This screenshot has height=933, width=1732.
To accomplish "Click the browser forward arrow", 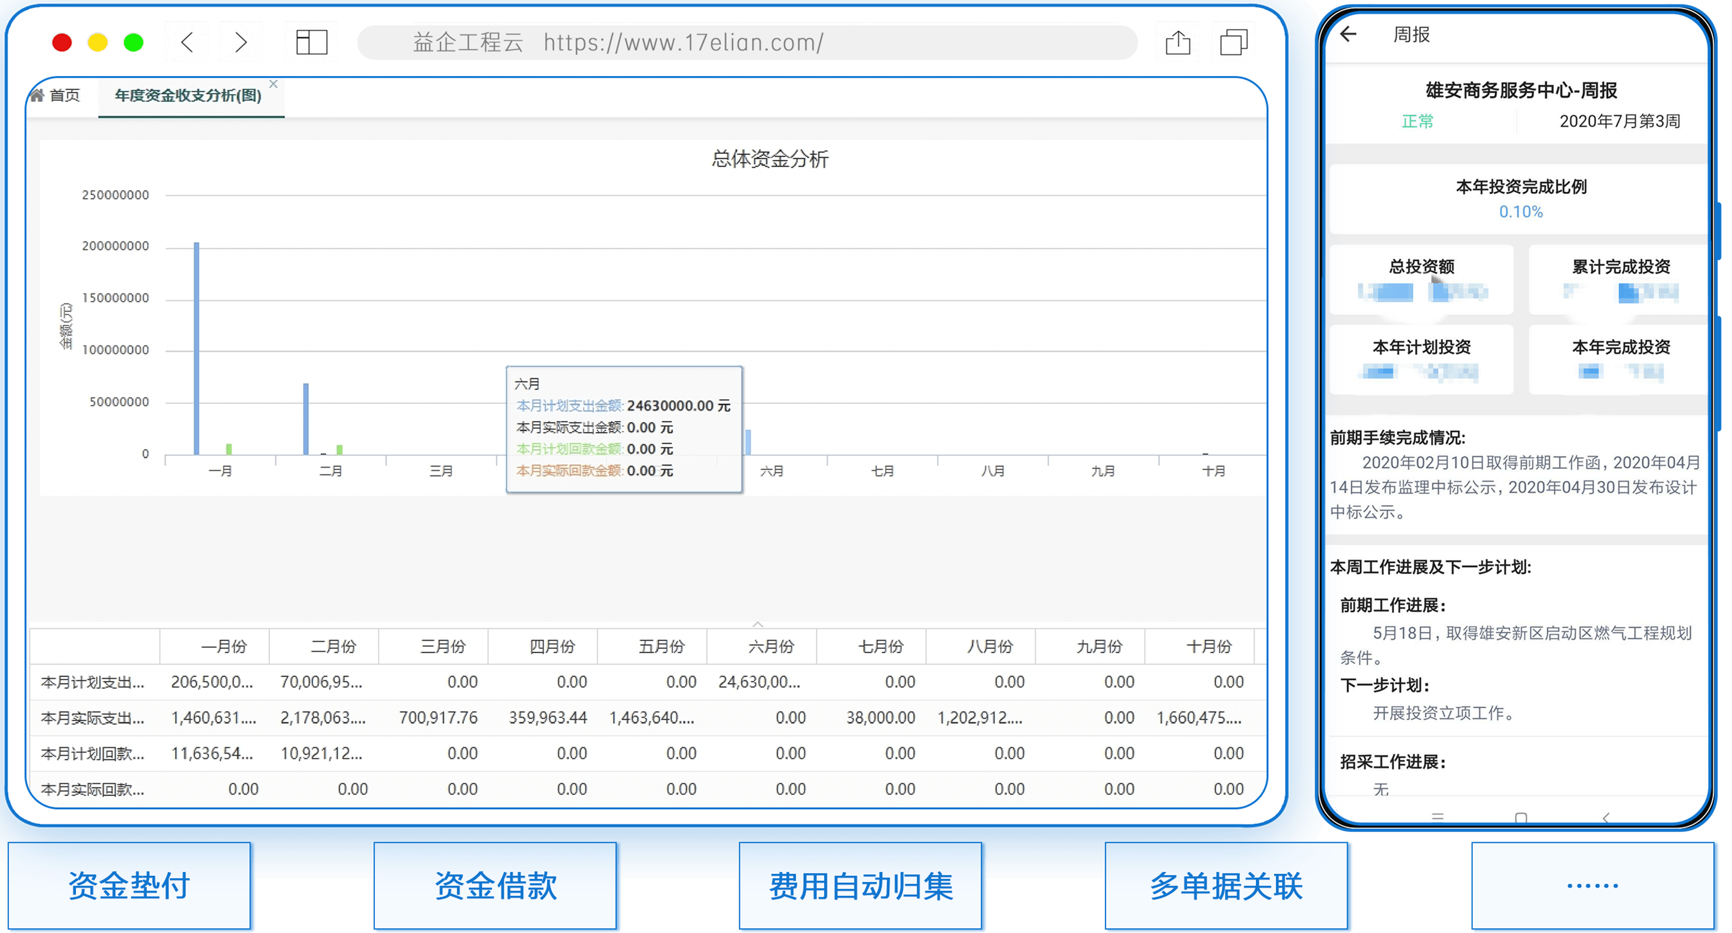I will [241, 42].
